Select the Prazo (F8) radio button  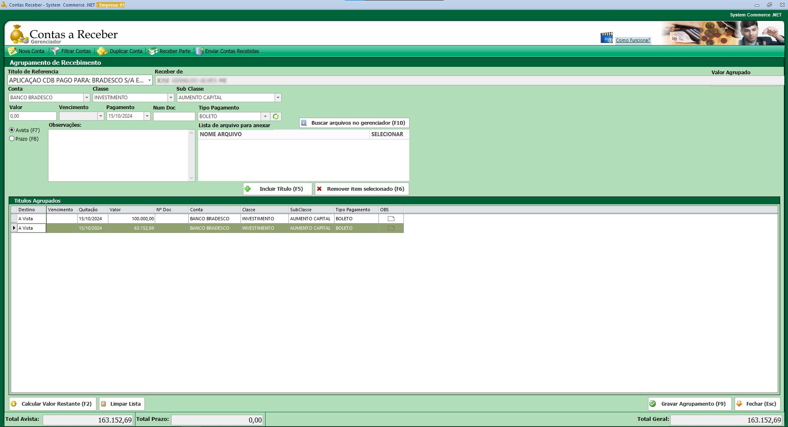12,139
